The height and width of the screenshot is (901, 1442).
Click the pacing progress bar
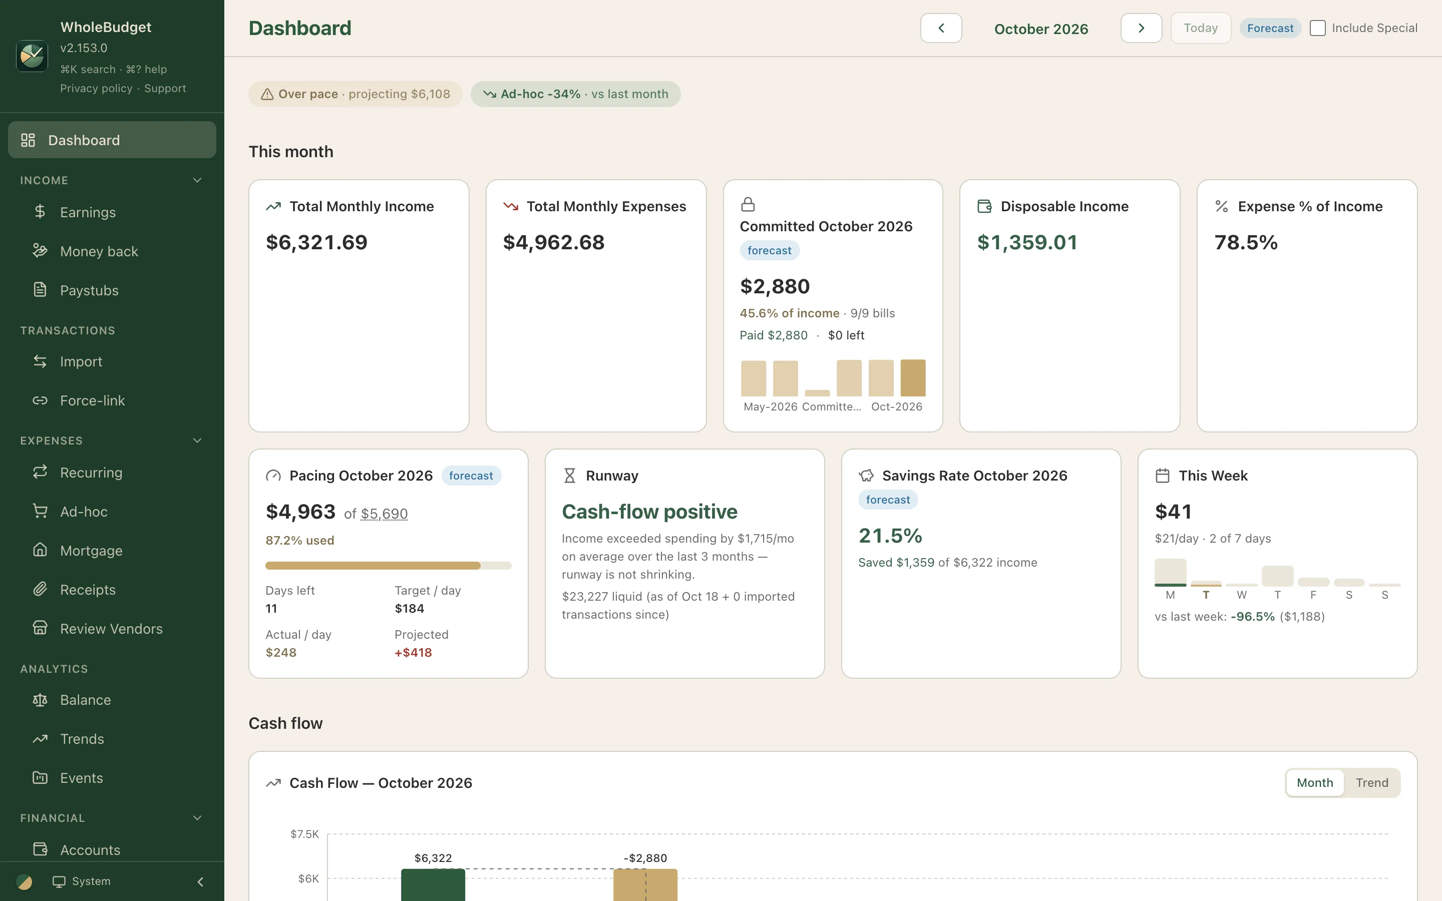[x=389, y=566]
